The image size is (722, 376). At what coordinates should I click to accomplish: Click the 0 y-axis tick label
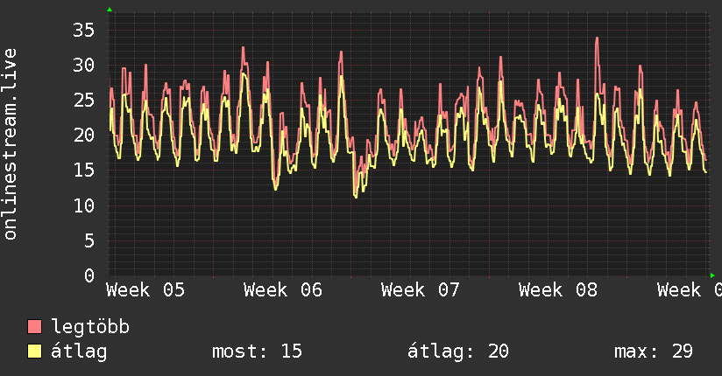tap(89, 275)
